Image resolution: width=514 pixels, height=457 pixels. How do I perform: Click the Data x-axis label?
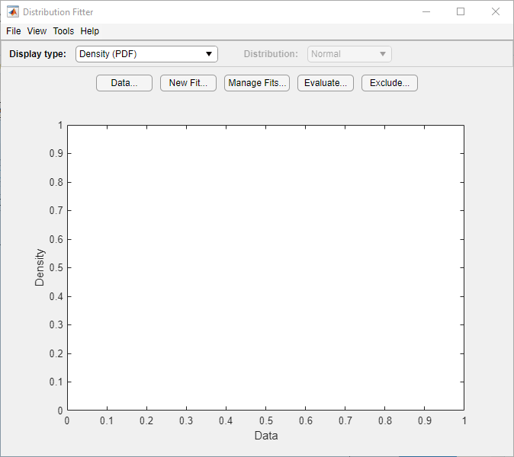click(266, 436)
